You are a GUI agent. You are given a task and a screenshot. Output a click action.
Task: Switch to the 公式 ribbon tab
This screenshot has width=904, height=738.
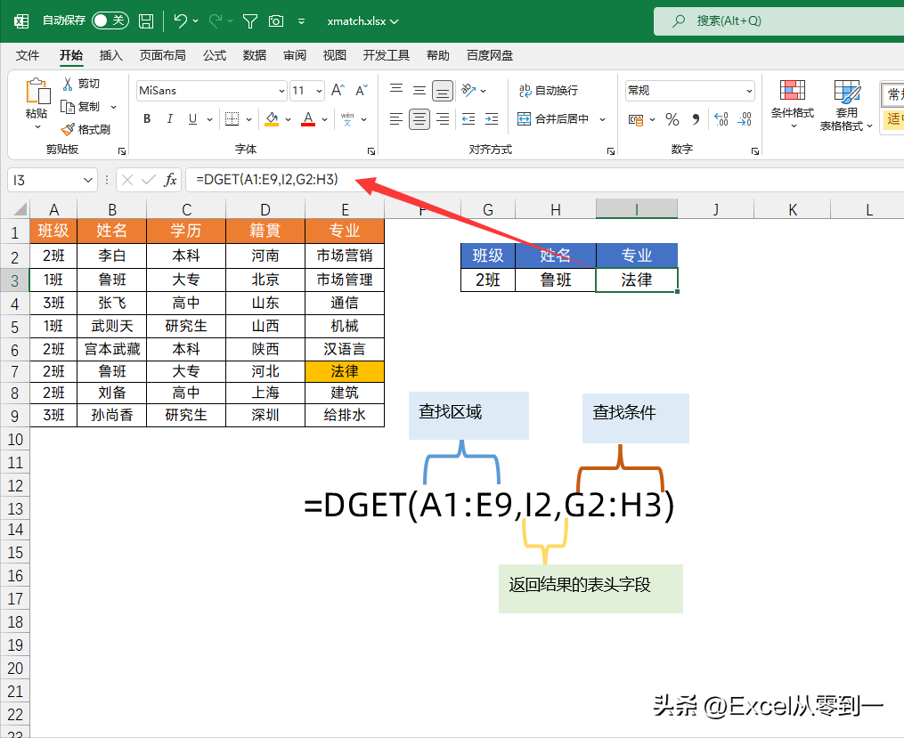pos(215,55)
